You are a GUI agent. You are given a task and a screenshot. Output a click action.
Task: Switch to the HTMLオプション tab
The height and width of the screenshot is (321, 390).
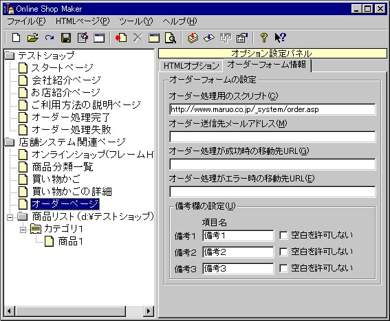coord(191,65)
